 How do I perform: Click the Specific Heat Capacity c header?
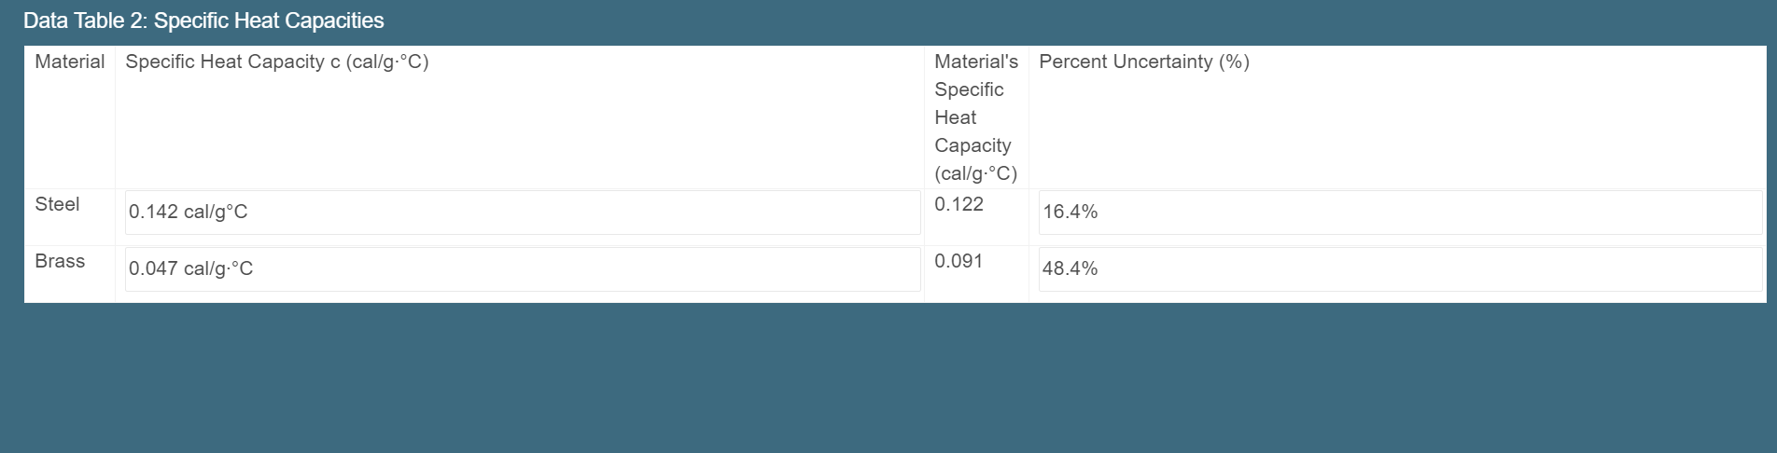click(276, 62)
